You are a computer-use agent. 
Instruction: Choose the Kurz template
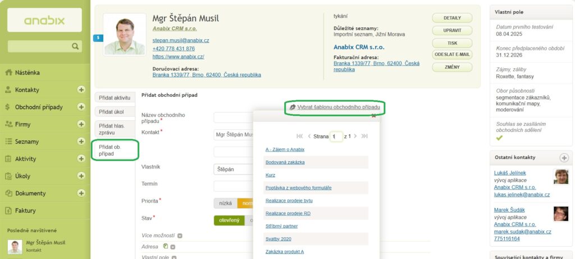point(270,175)
